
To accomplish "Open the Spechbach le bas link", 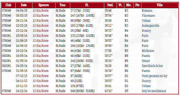I will click(152, 66).
